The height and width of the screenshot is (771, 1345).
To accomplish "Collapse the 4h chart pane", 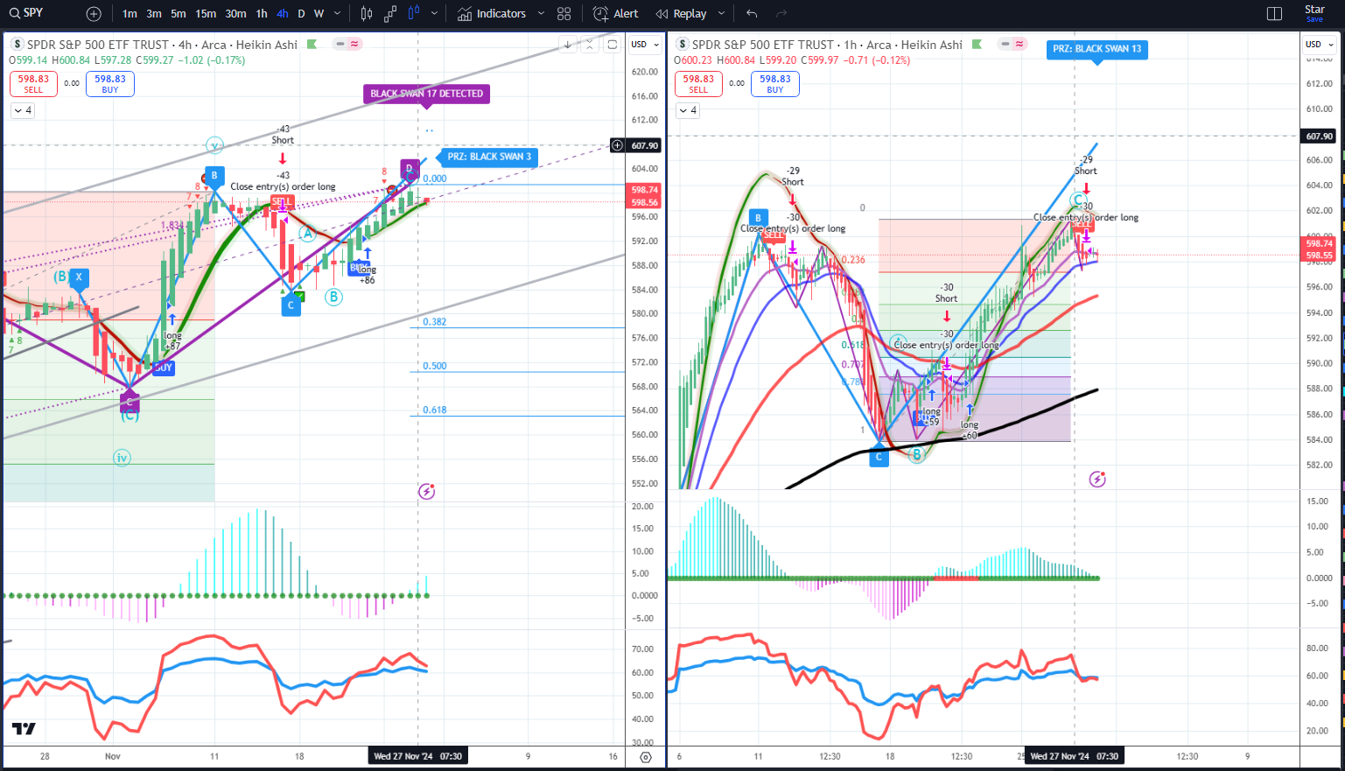I will tap(590, 45).
